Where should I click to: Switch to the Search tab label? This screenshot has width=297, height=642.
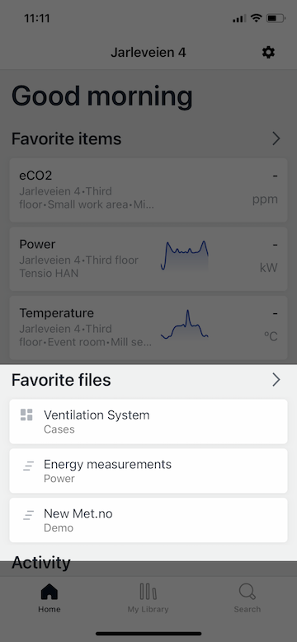(x=247, y=609)
